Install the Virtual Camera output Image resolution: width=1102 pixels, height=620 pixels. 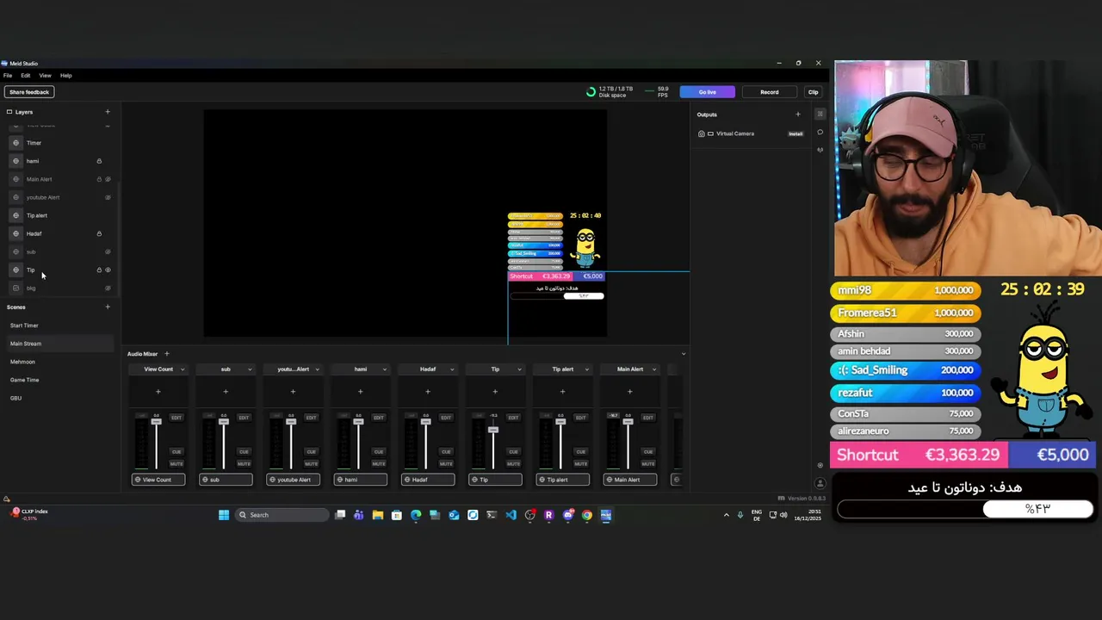796,133
